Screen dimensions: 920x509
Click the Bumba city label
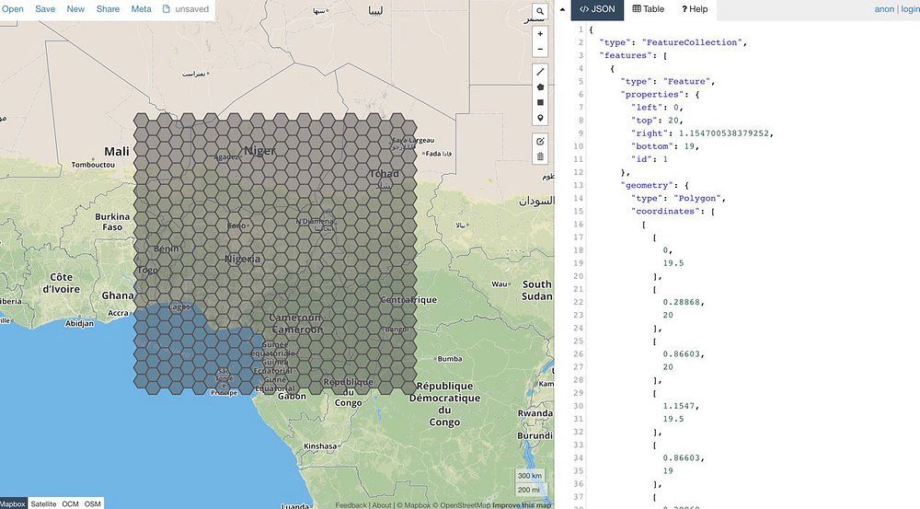tap(450, 359)
